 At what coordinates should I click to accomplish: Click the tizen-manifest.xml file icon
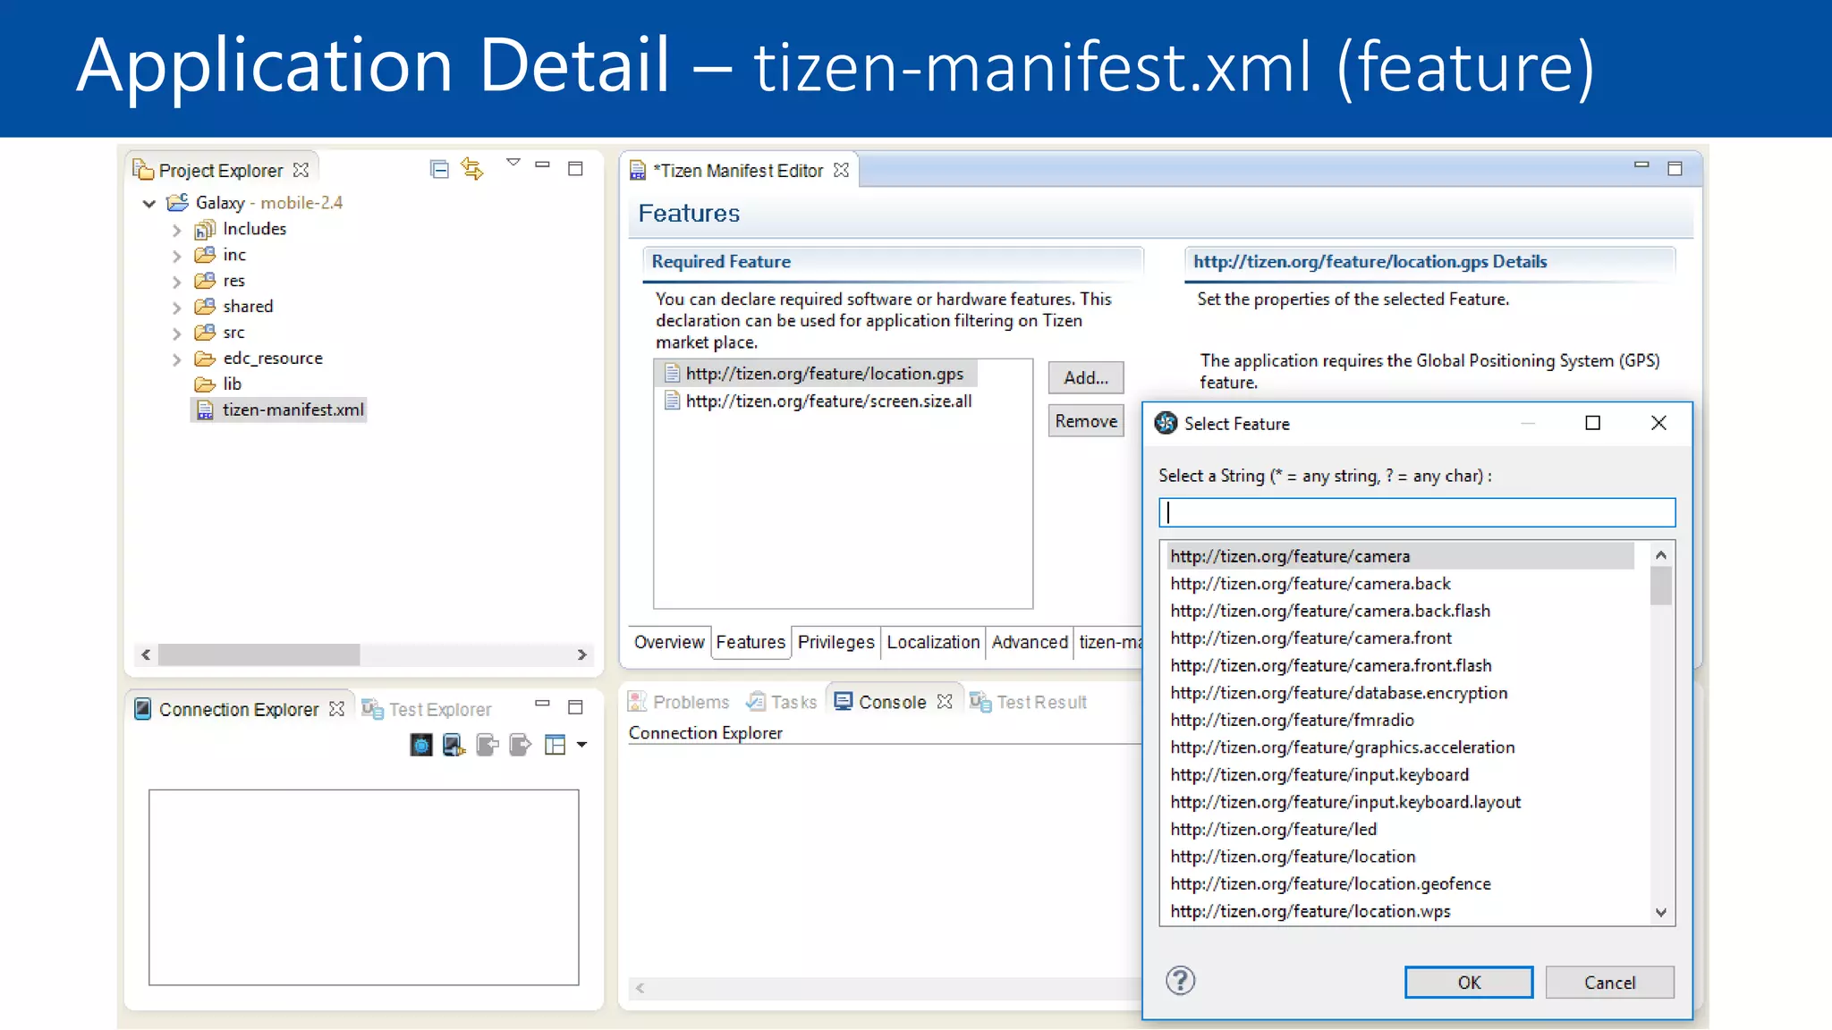click(205, 409)
